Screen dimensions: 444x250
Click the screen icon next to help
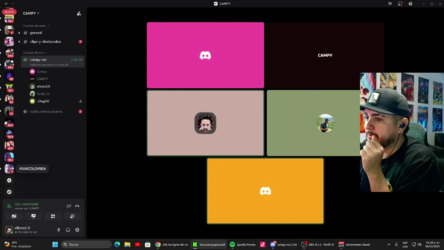[400, 4]
